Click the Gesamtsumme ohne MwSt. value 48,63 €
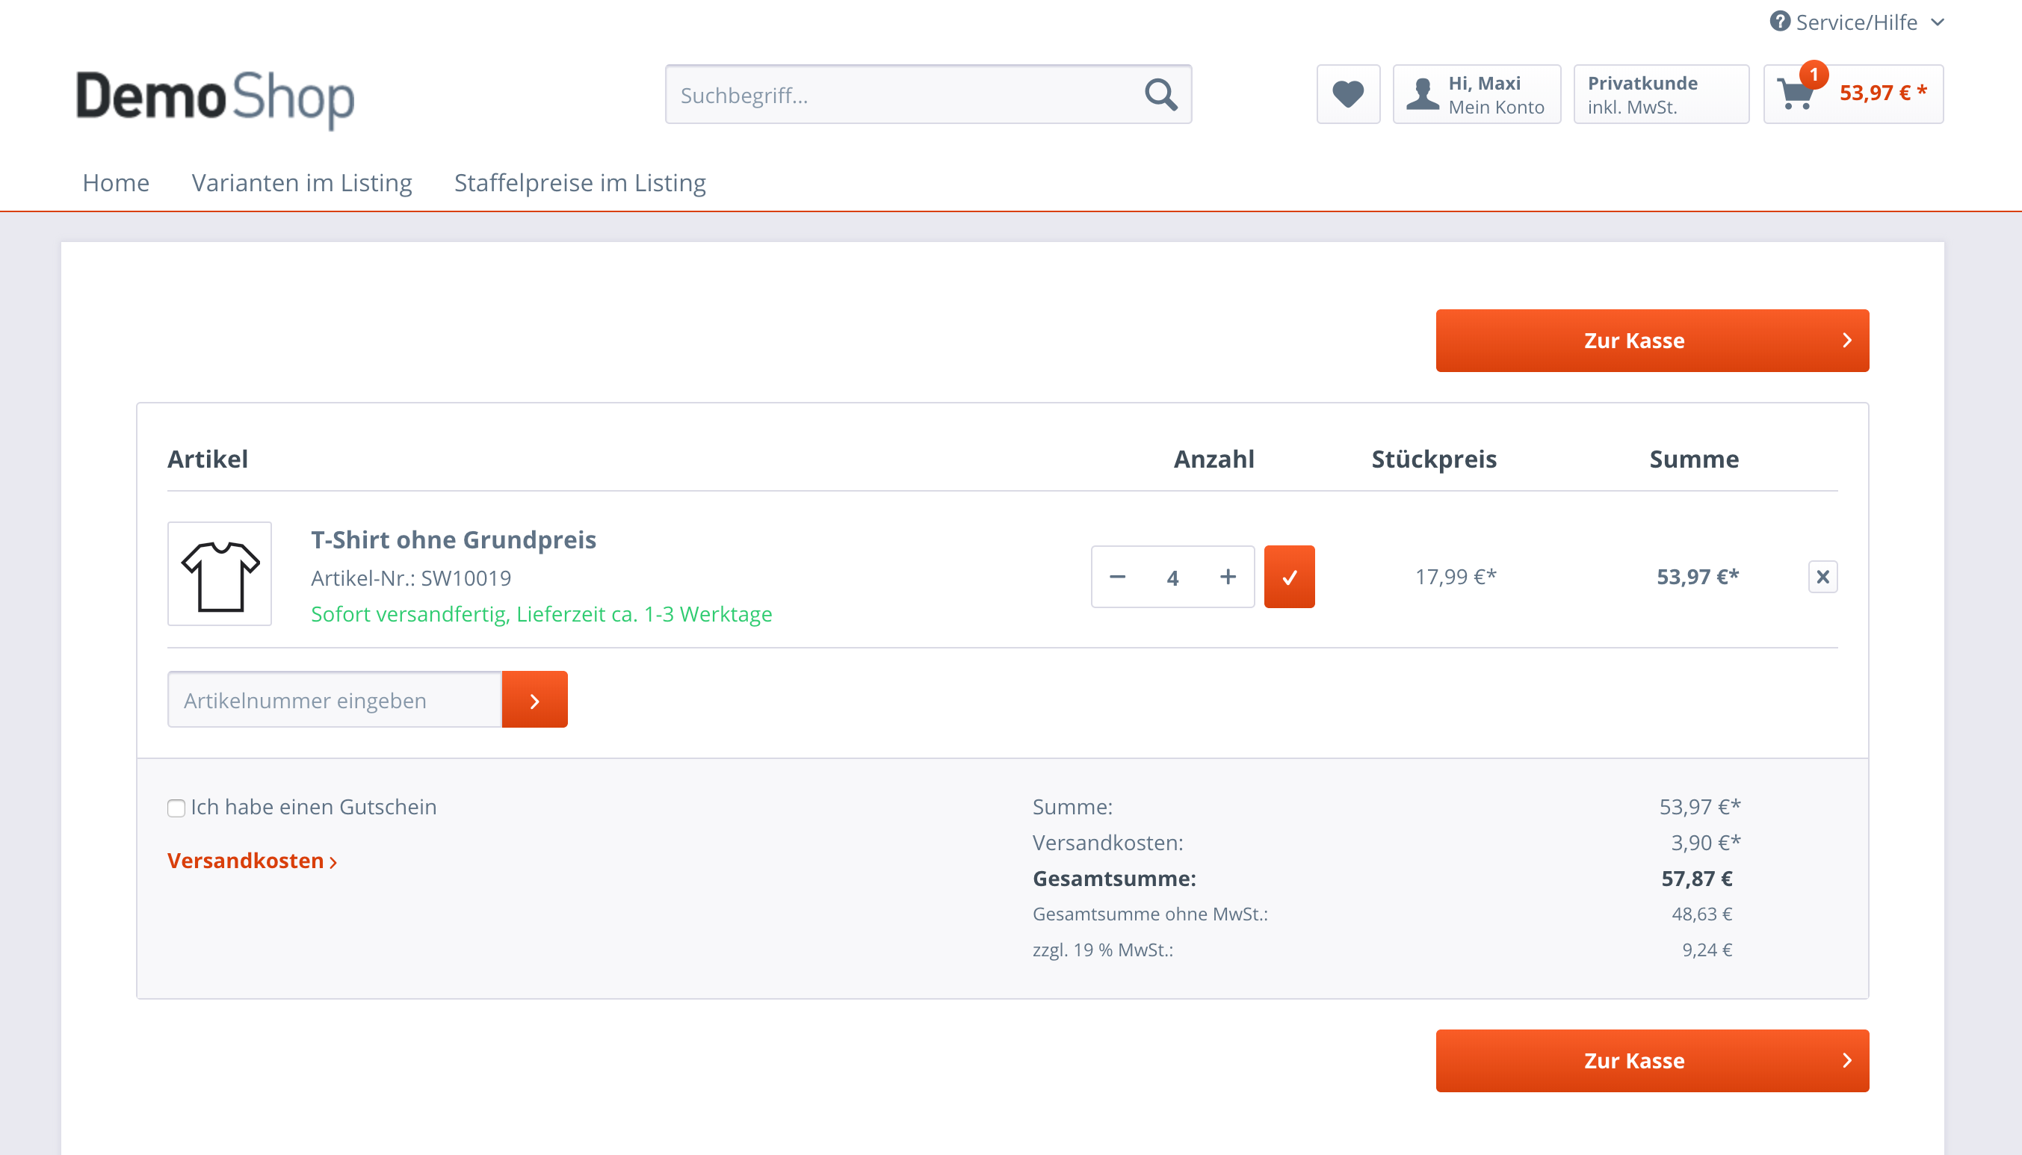 pos(1701,914)
